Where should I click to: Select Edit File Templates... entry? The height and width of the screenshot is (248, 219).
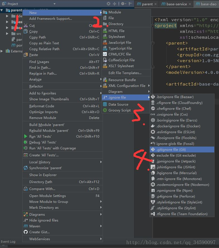click(126, 73)
